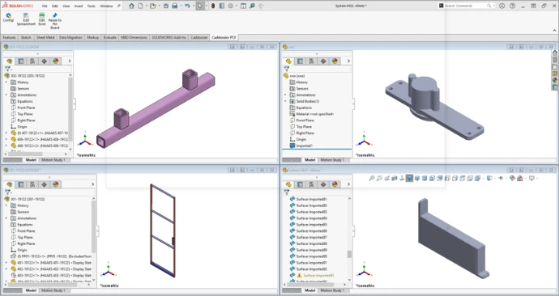Select Model tab in System-M12 window
The width and height of the screenshot is (559, 296).
click(x=309, y=290)
